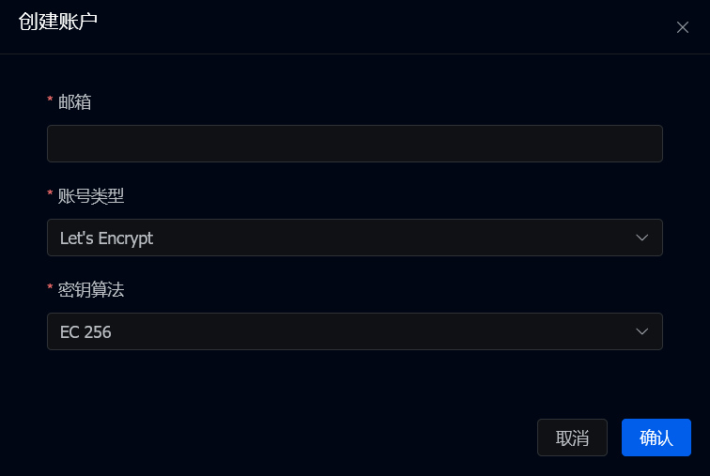The width and height of the screenshot is (710, 476).
Task: Click the red asterisk beside 密钥算法
Action: click(50, 288)
